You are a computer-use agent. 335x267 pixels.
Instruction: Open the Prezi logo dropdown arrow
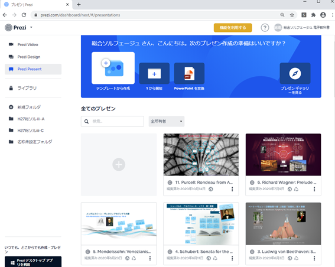pyautogui.click(x=31, y=27)
